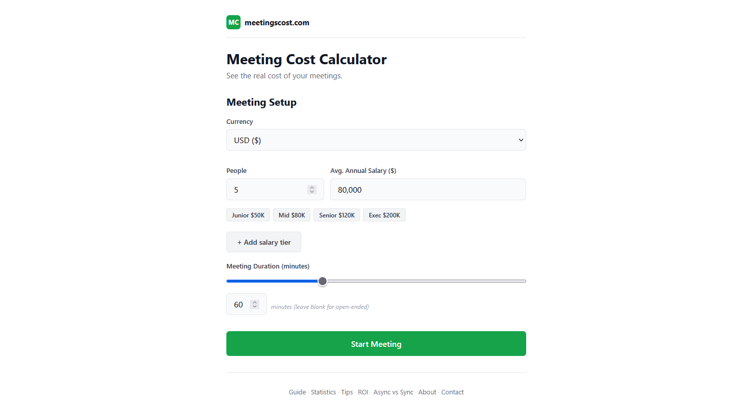Apply the Mid $80K salary preset
The height and width of the screenshot is (405, 750).
coord(292,215)
